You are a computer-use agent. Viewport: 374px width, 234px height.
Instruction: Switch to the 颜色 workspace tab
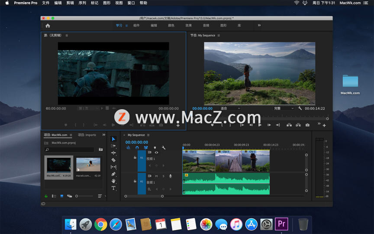point(171,25)
